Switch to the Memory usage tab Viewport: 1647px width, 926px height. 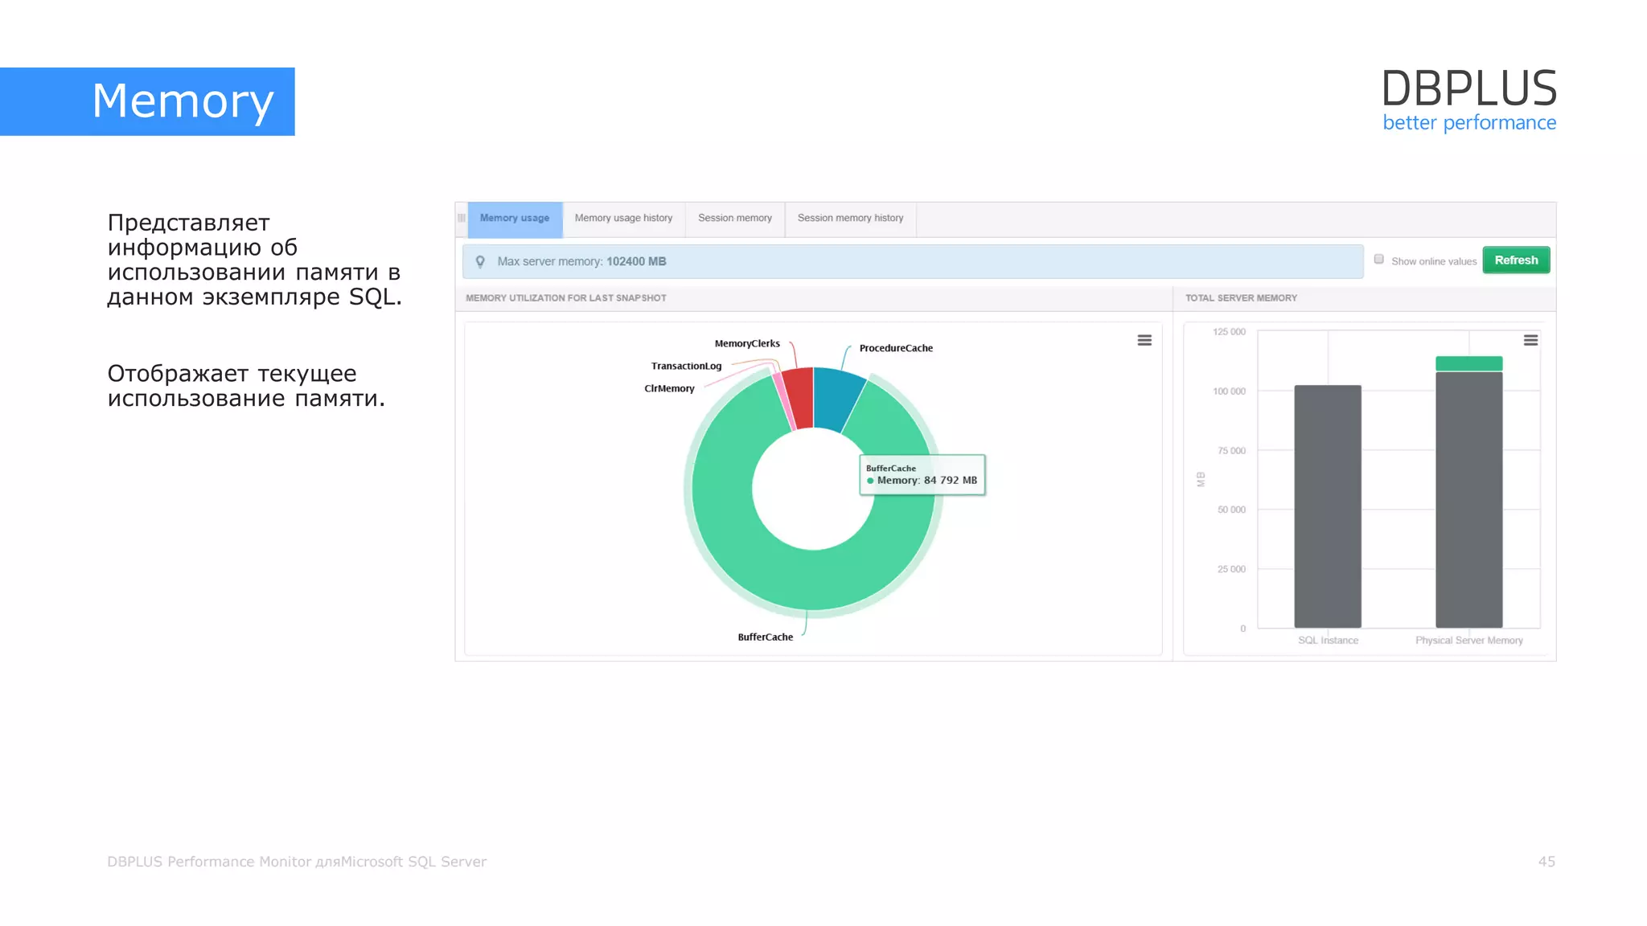515,219
